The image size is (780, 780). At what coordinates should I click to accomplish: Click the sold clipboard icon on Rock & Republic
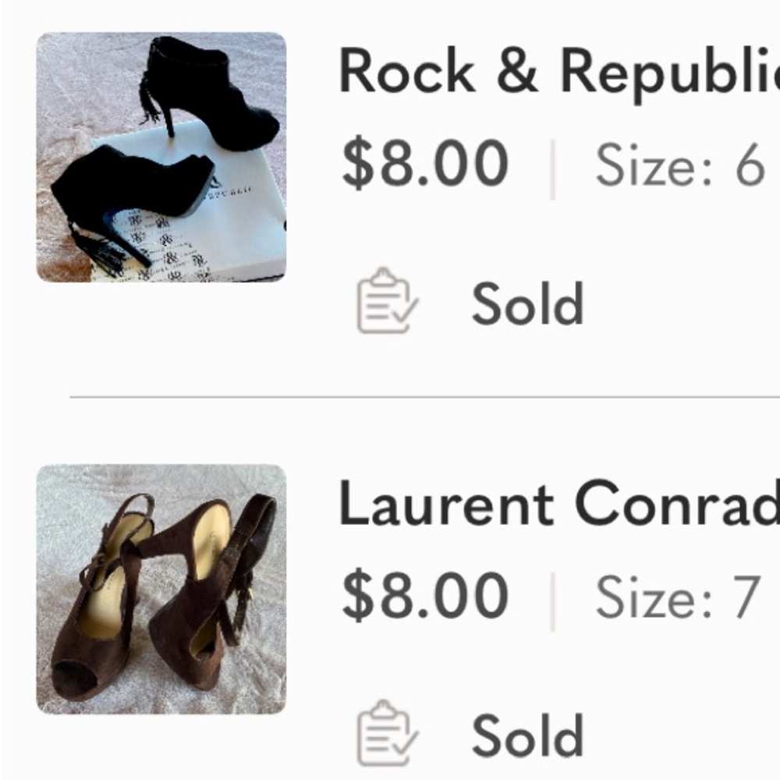388,300
